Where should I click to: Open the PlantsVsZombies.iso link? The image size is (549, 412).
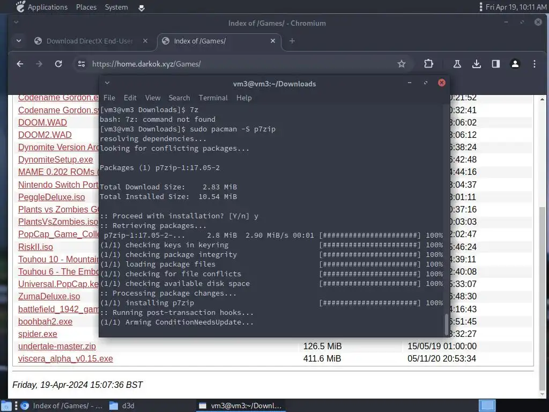(x=58, y=222)
